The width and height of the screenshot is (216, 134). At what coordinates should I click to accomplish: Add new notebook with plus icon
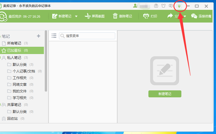coord(39,36)
